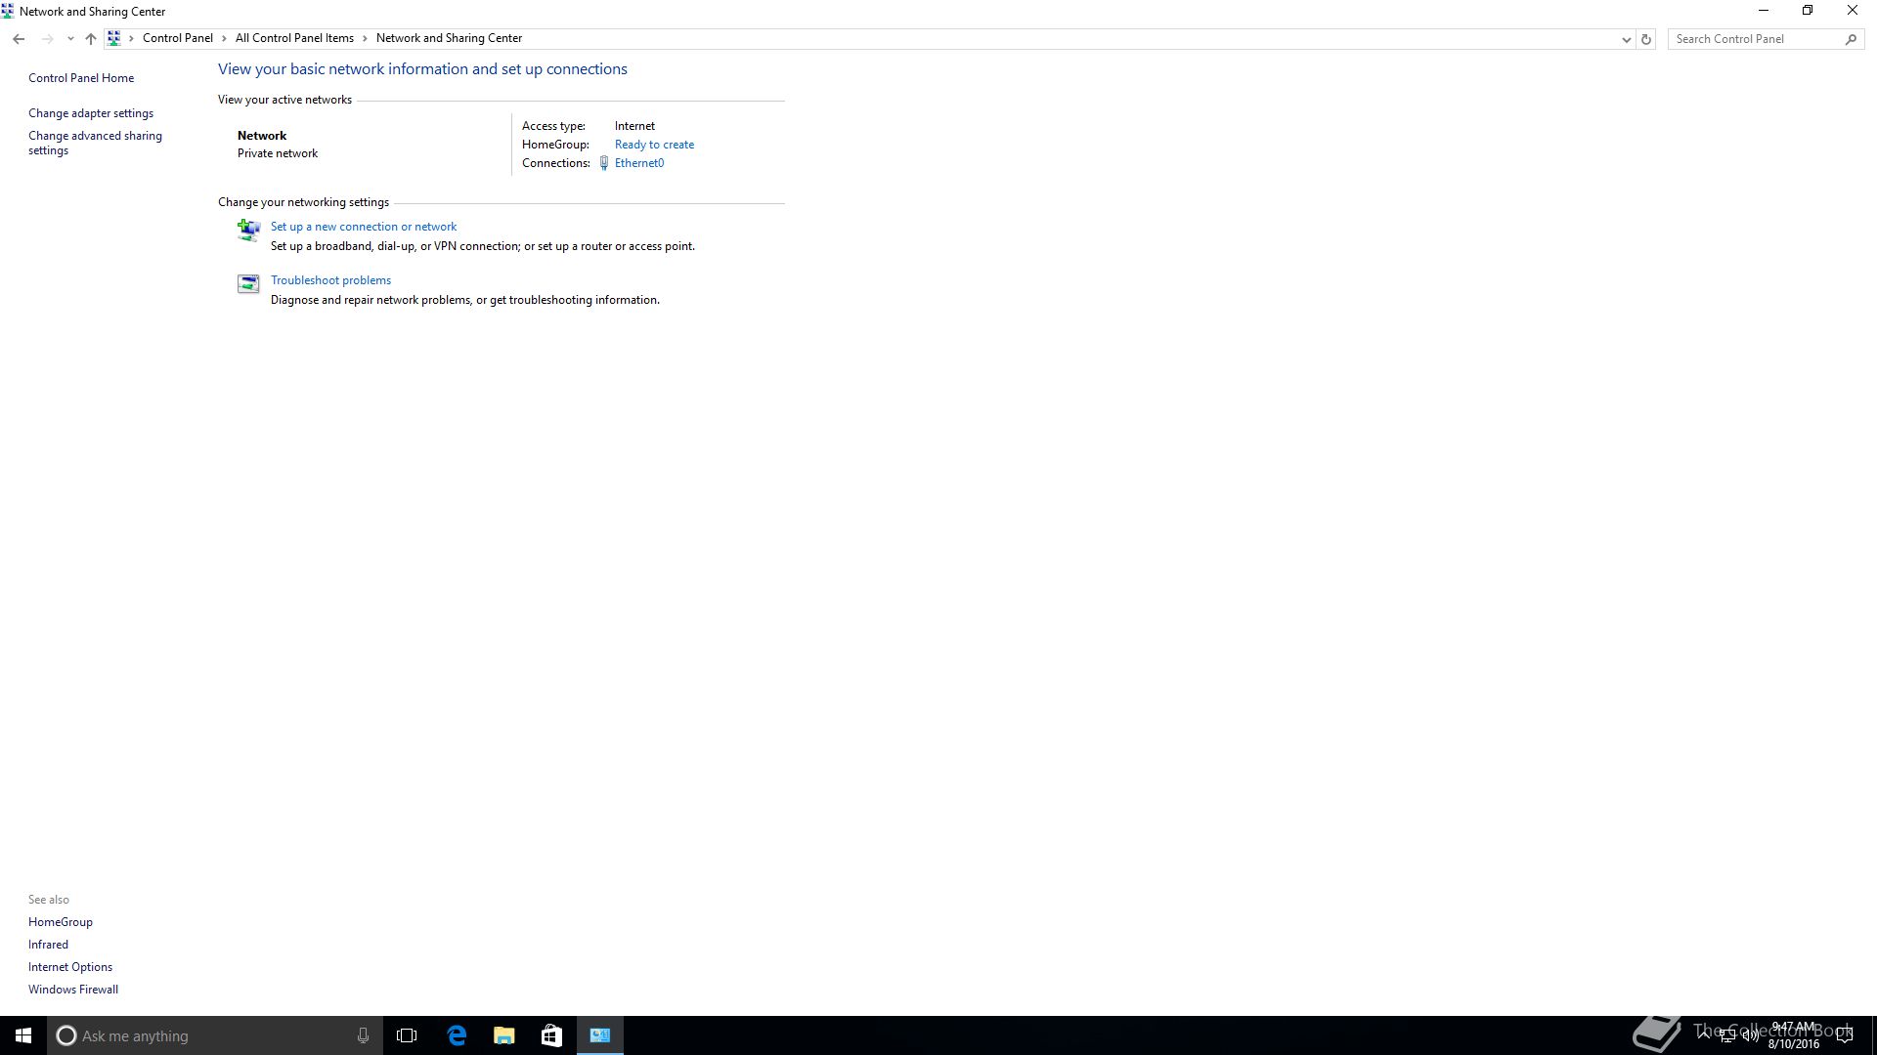Open Change adapter settings link

click(x=91, y=113)
